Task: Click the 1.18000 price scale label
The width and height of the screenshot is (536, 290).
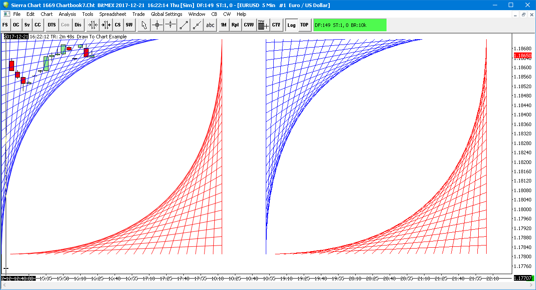Action: point(522,209)
